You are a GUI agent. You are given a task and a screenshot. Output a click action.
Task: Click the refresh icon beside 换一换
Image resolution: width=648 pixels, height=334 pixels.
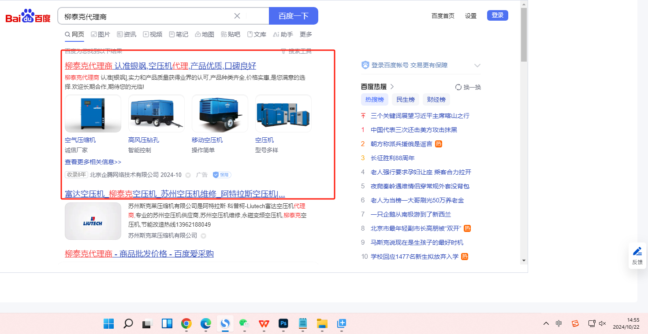tap(458, 87)
